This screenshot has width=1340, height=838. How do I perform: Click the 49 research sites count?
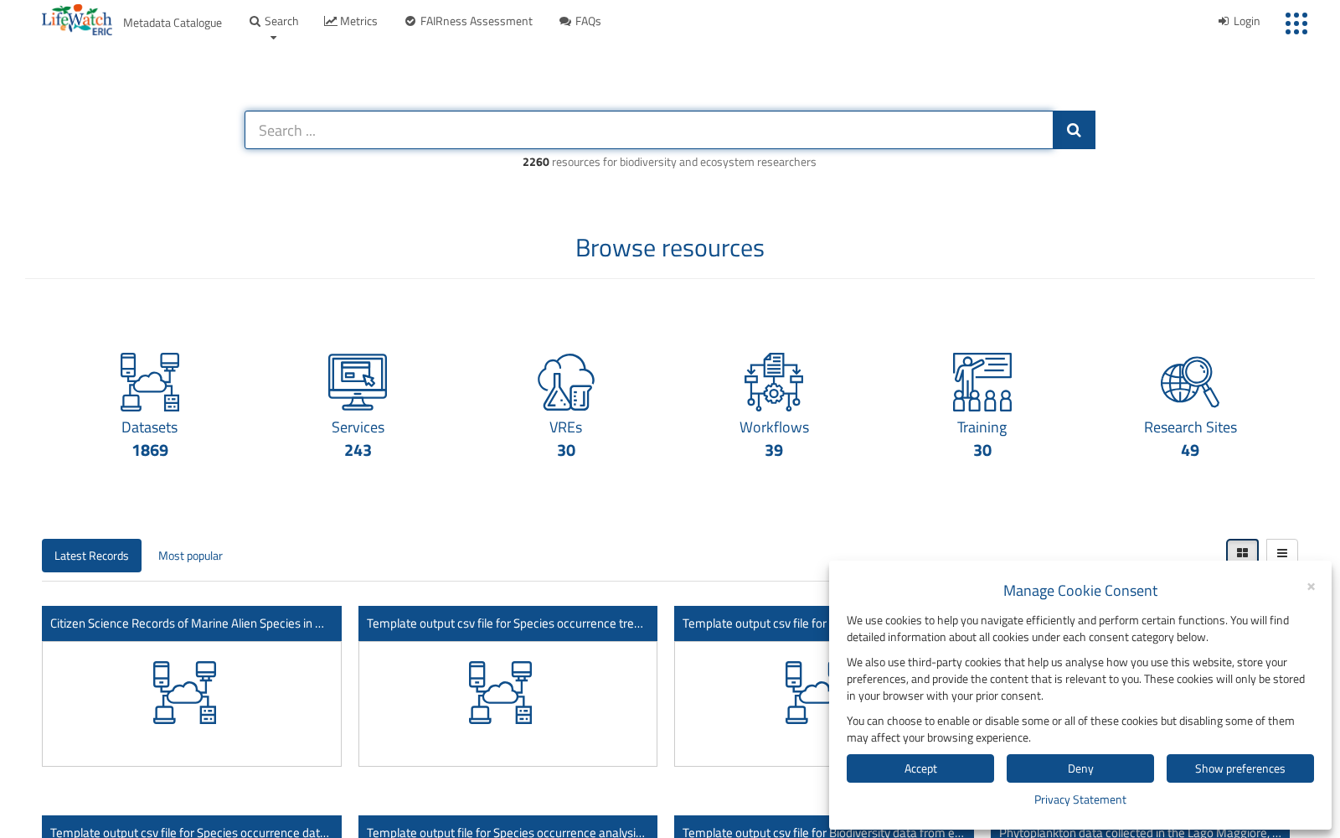pyautogui.click(x=1190, y=451)
